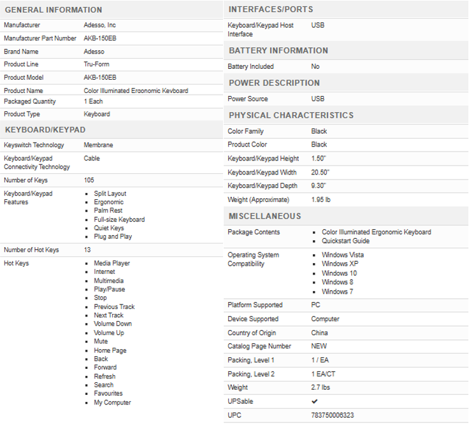
Task: Click the 'Palm Rest' feature item
Action: point(108,210)
